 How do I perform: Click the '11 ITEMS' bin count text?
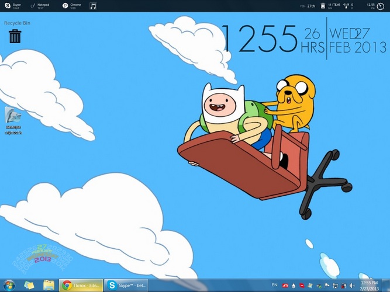[334, 5]
